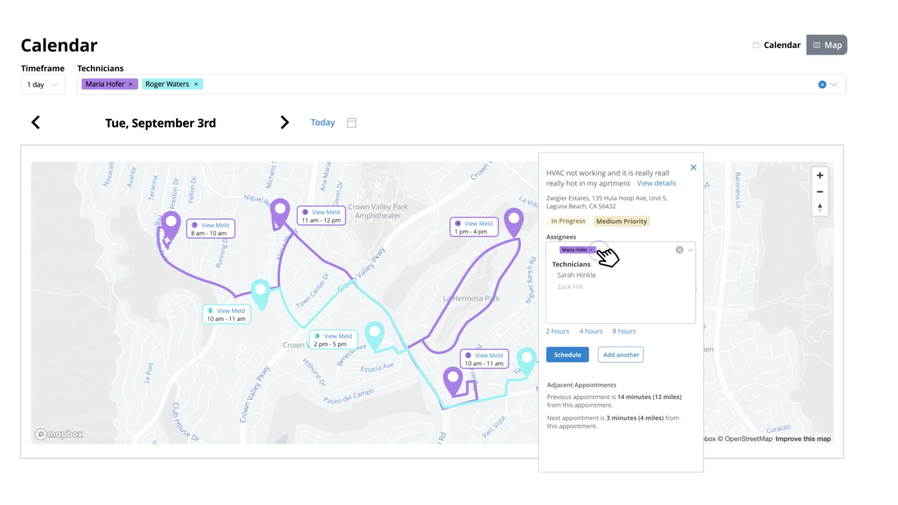Choose the 4 hours duration option

click(x=591, y=331)
